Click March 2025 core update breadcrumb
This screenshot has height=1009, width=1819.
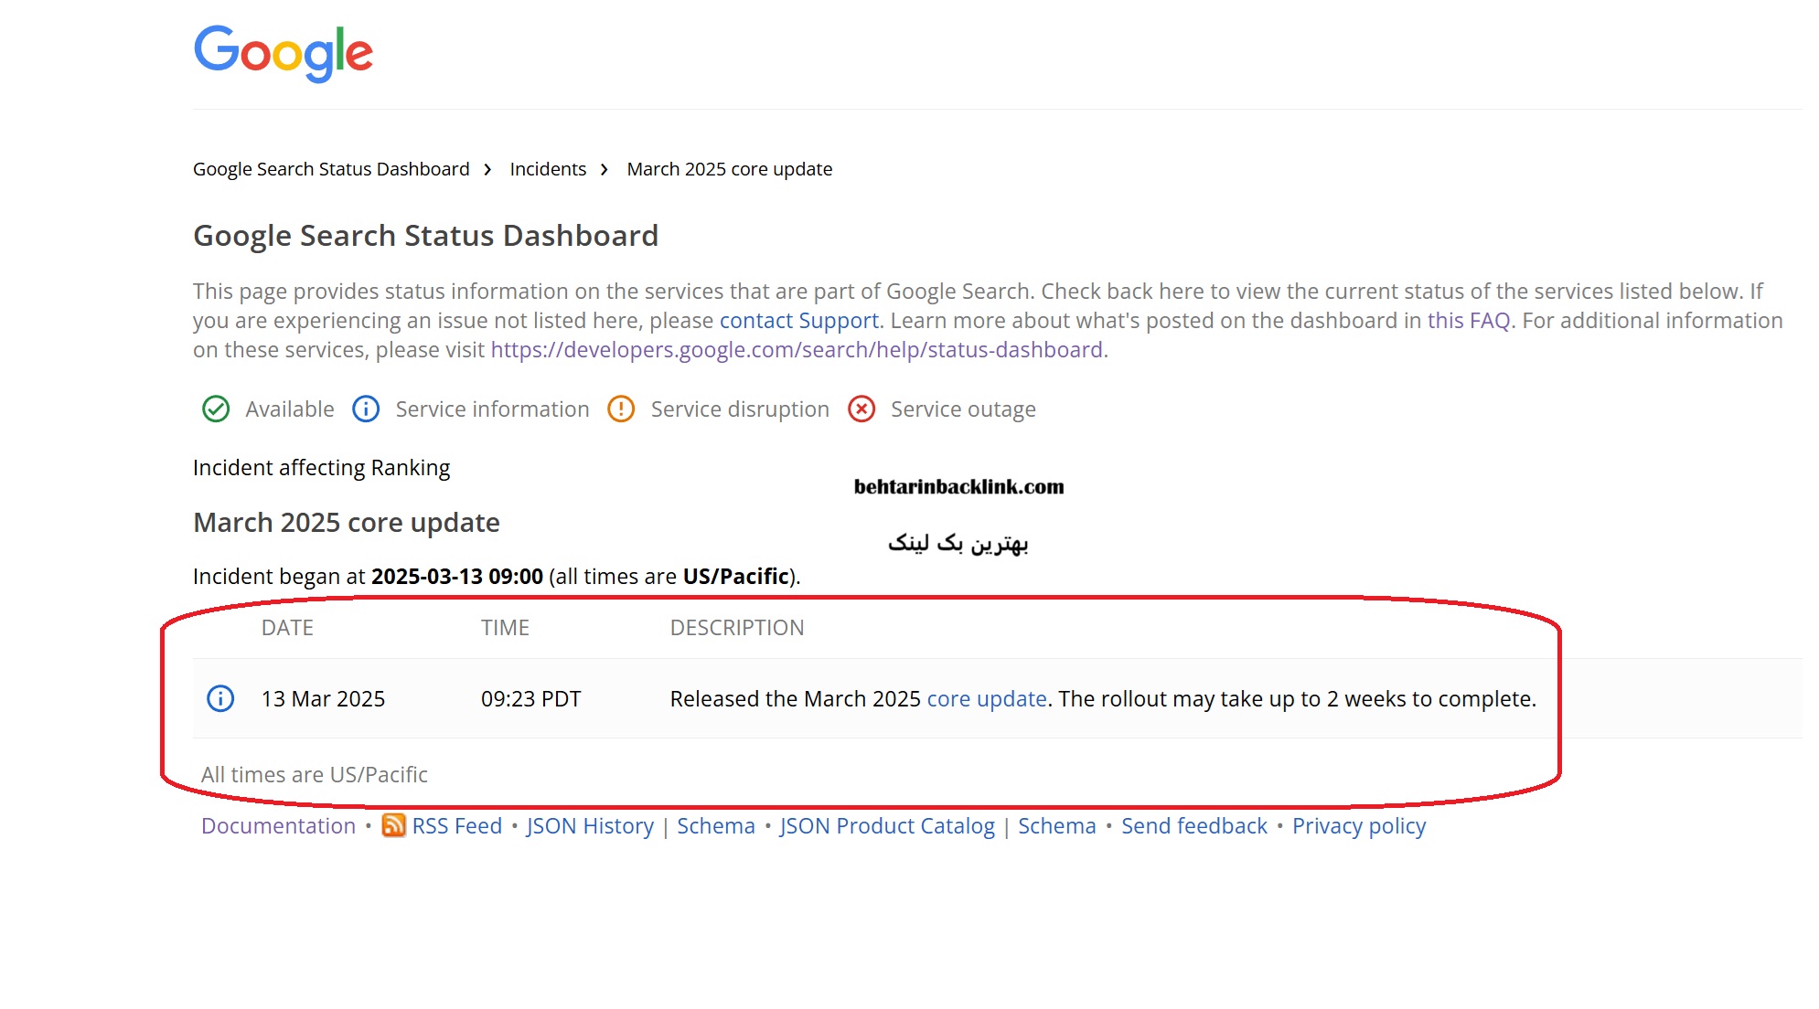(x=729, y=169)
